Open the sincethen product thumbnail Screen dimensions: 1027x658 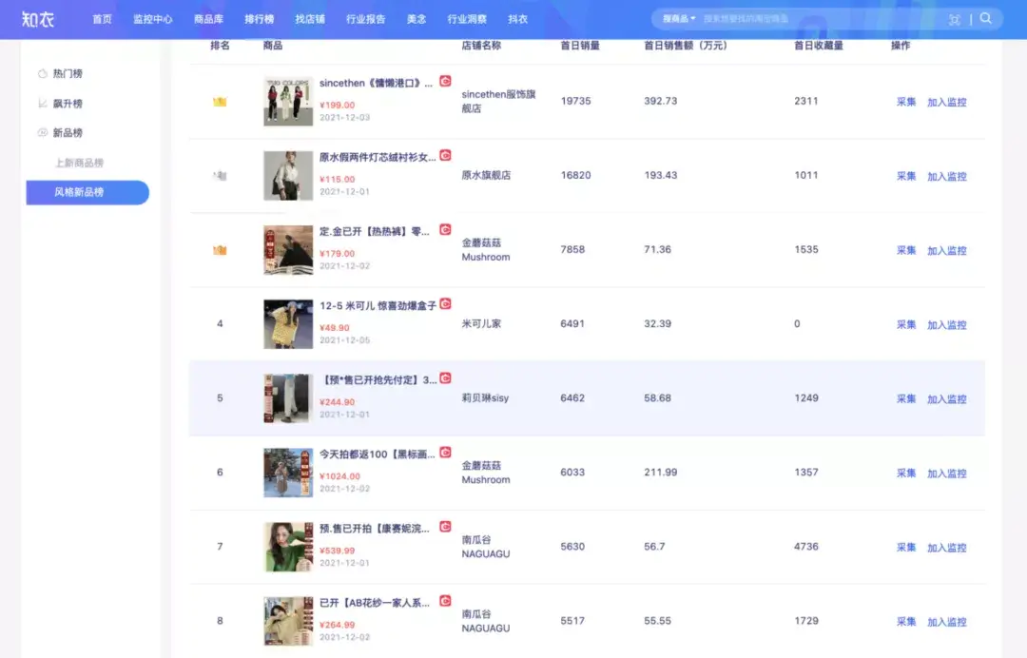coord(288,101)
